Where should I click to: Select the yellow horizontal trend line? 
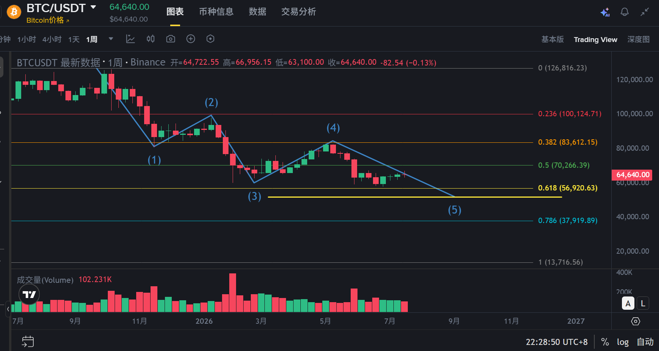[x=415, y=197]
